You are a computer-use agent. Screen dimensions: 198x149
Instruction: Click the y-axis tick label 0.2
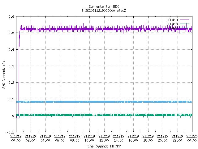tap(11, 83)
